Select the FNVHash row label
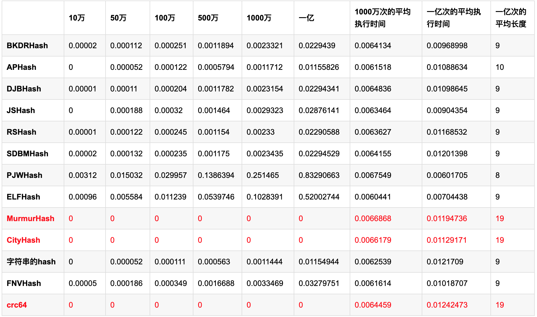 [24, 283]
